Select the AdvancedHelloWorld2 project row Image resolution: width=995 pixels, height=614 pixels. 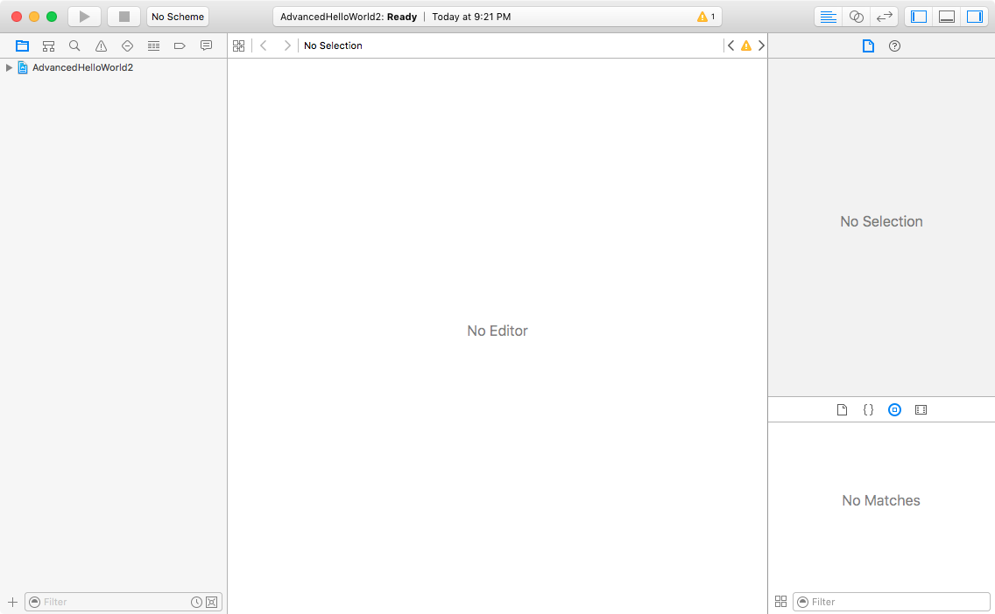[114, 67]
